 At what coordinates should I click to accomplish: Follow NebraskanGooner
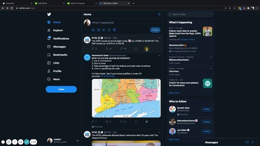click(x=207, y=122)
